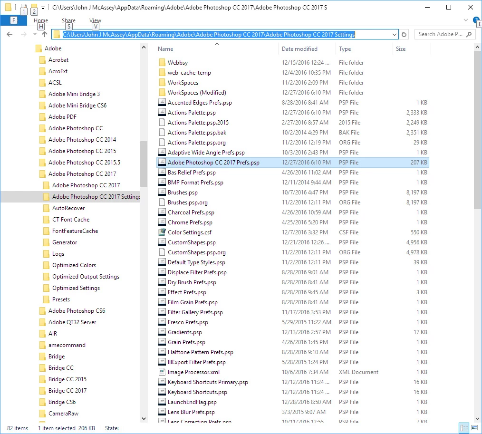Screen dimensions: 482x434
Task: Select Bridge CC 2017 folder in tree
Action: click(67, 391)
